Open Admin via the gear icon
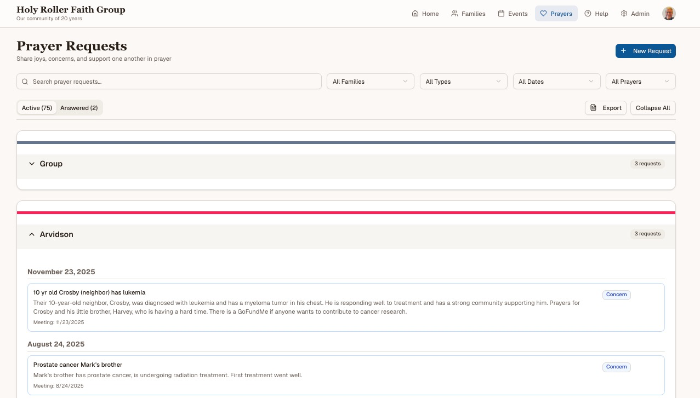700x398 pixels. click(x=623, y=14)
